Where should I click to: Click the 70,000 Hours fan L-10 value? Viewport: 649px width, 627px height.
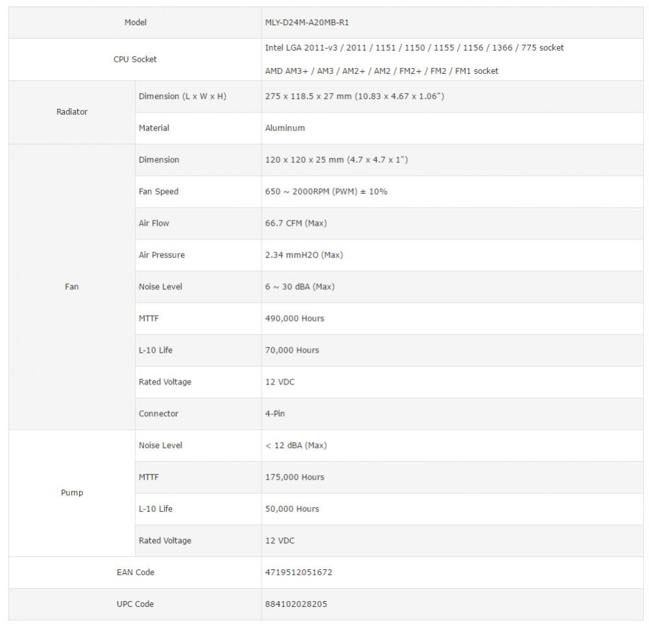point(292,350)
